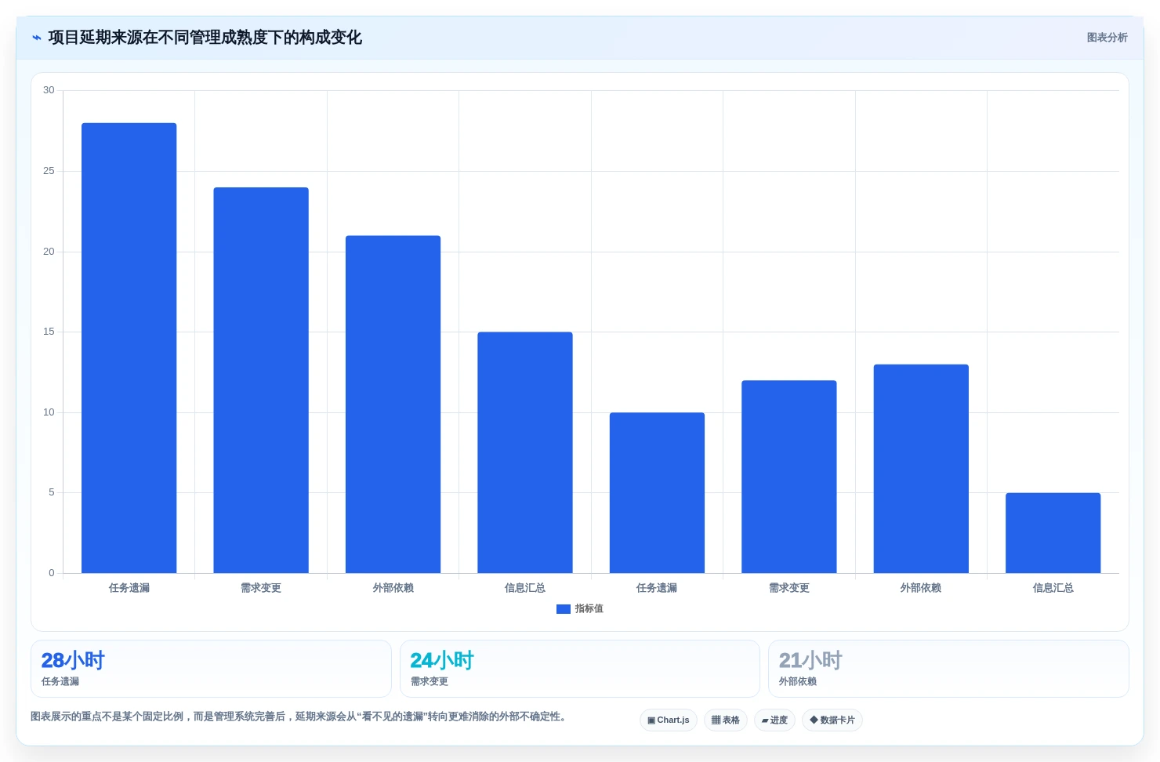Click the first 外部依赖 bar at 21

click(393, 405)
